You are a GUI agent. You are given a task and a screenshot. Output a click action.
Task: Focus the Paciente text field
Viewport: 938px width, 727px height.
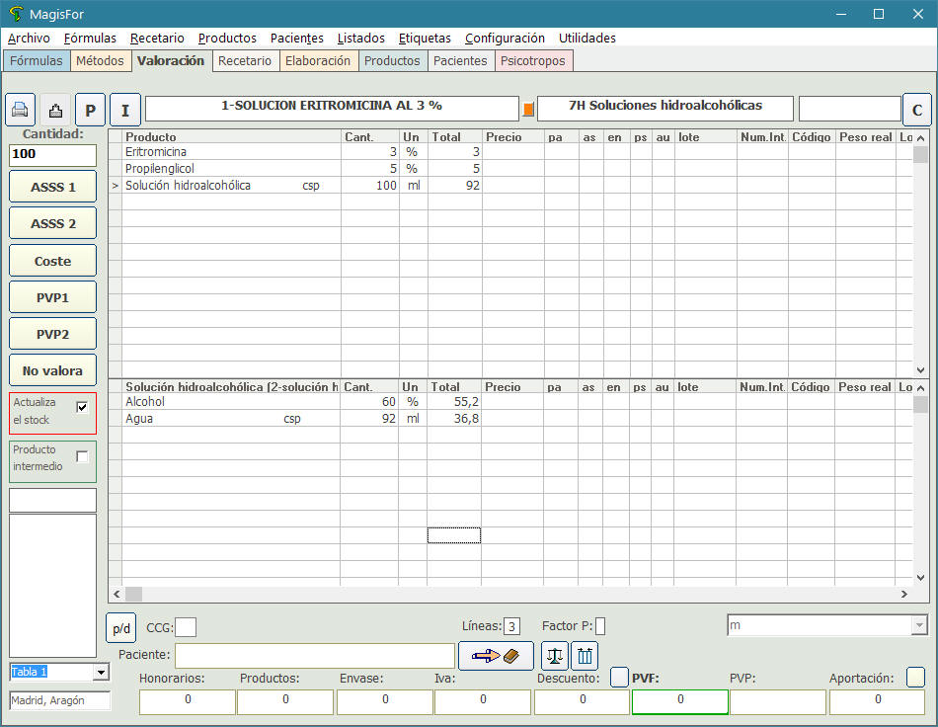click(315, 656)
